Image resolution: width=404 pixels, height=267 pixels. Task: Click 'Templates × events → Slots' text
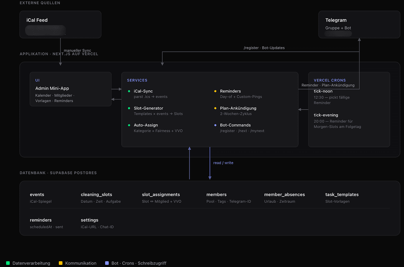pos(158,114)
